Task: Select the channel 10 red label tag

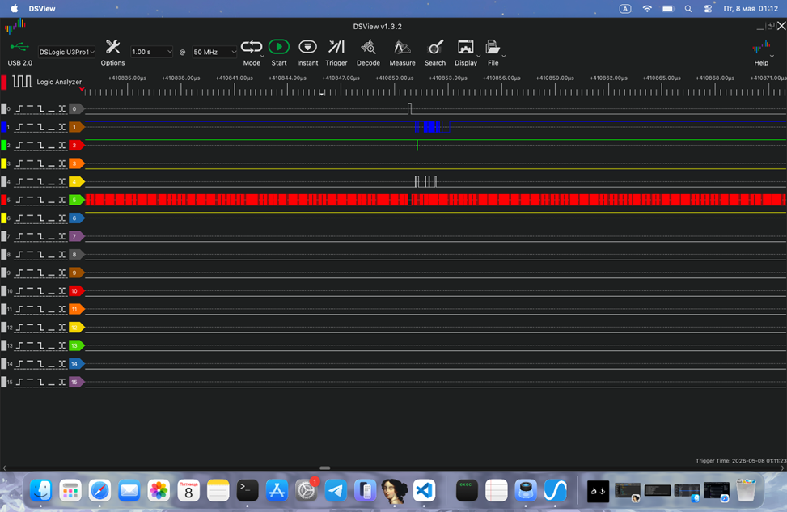Action: [76, 290]
